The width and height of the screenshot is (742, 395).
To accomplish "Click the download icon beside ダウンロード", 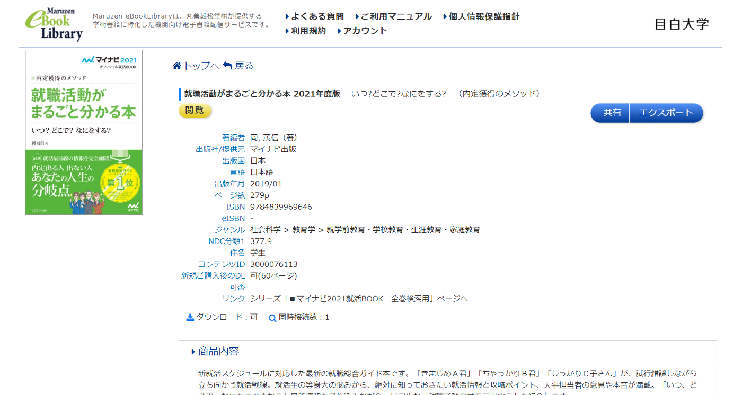I will 190,318.
